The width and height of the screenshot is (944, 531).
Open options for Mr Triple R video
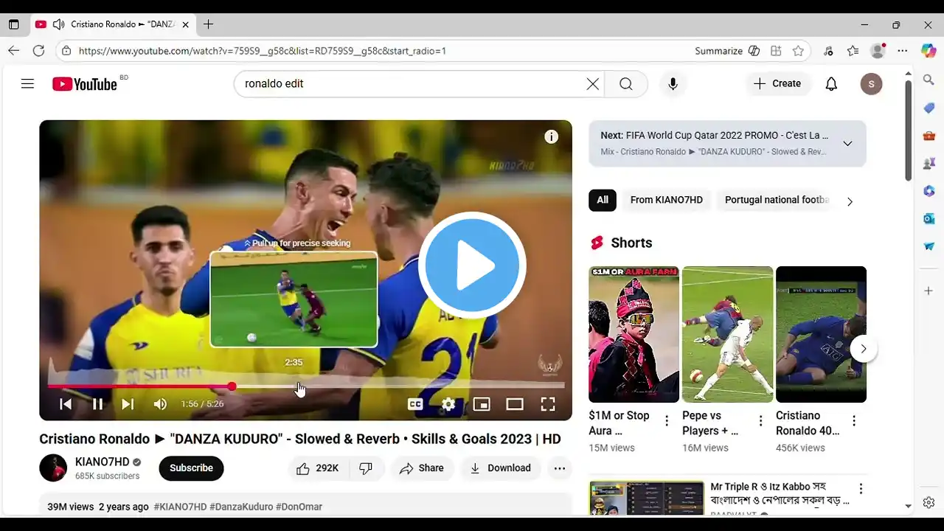(x=861, y=489)
